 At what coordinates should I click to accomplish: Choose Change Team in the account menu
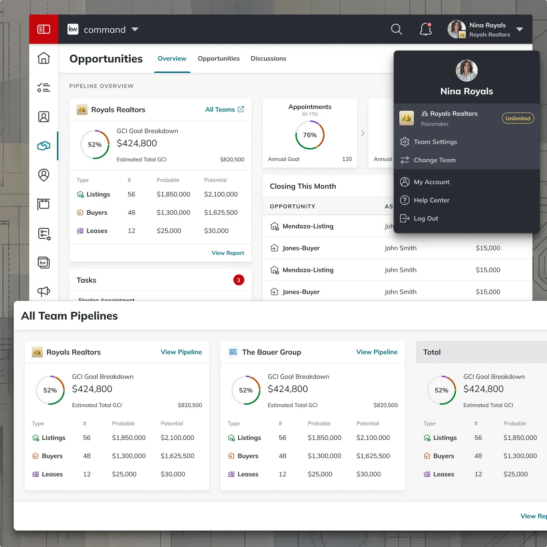tap(467, 160)
